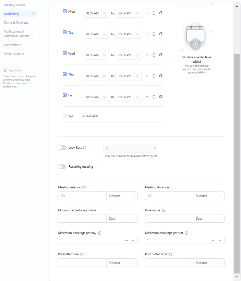Copy Monday's hours using the copy icon
The width and height of the screenshot is (241, 281).
(161, 13)
